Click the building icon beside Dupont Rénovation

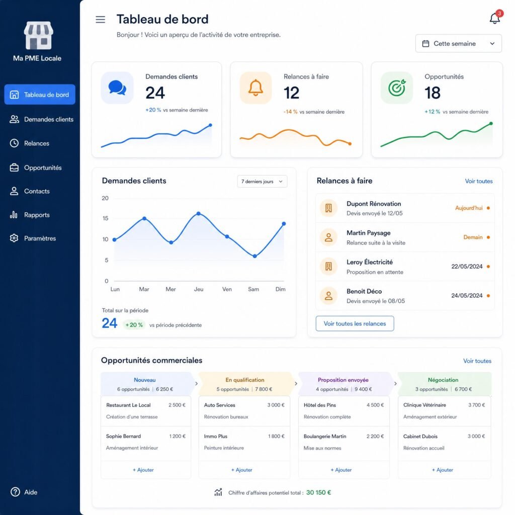pyautogui.click(x=328, y=208)
